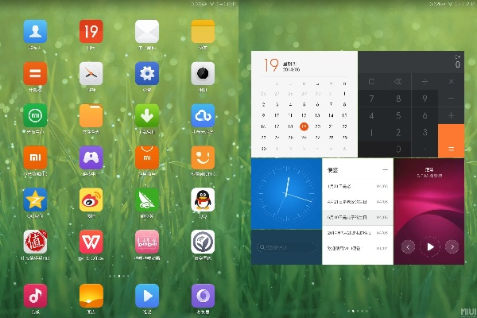477x318 pixels.
Task: Select highlighted date 19 in calendar widget
Action: click(304, 126)
